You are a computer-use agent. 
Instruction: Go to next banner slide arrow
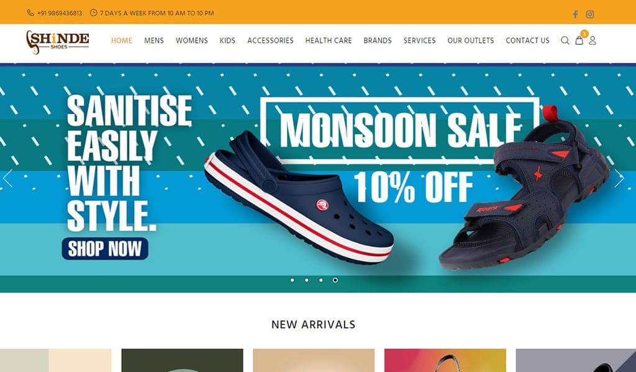[x=619, y=178]
